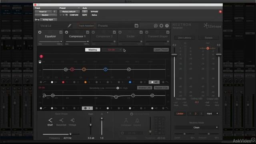Select red EQ node 1 on the upper curve

pos(72,69)
